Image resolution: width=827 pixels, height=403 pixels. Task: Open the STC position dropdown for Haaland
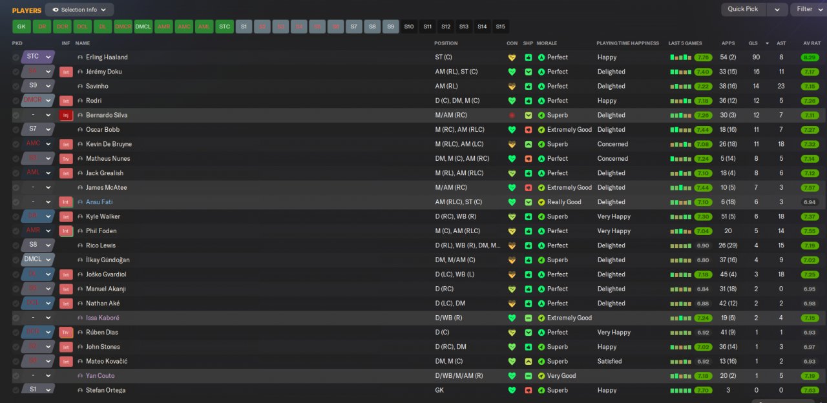tap(37, 57)
